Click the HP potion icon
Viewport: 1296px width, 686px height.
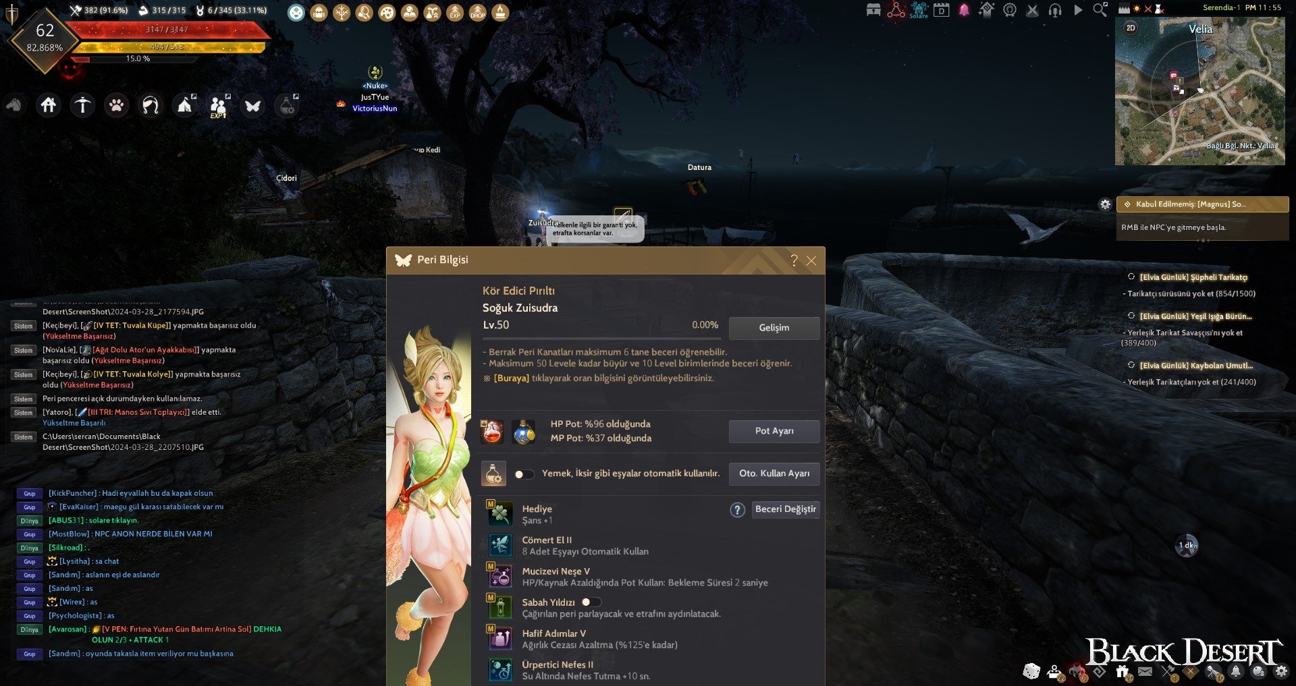492,432
